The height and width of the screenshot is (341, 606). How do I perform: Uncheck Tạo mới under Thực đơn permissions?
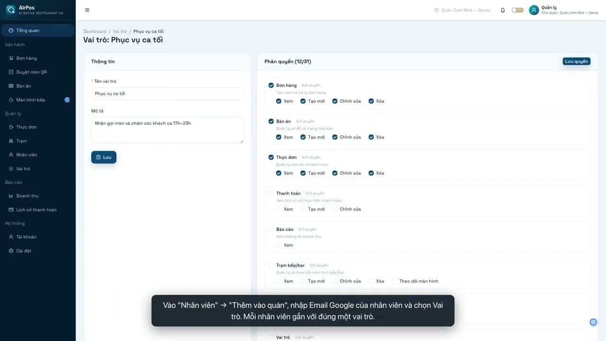coord(303,173)
